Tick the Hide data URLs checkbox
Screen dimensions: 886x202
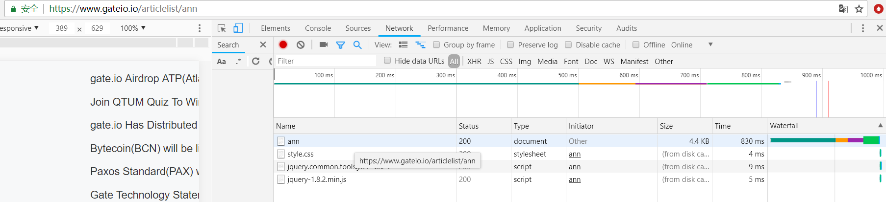(387, 61)
